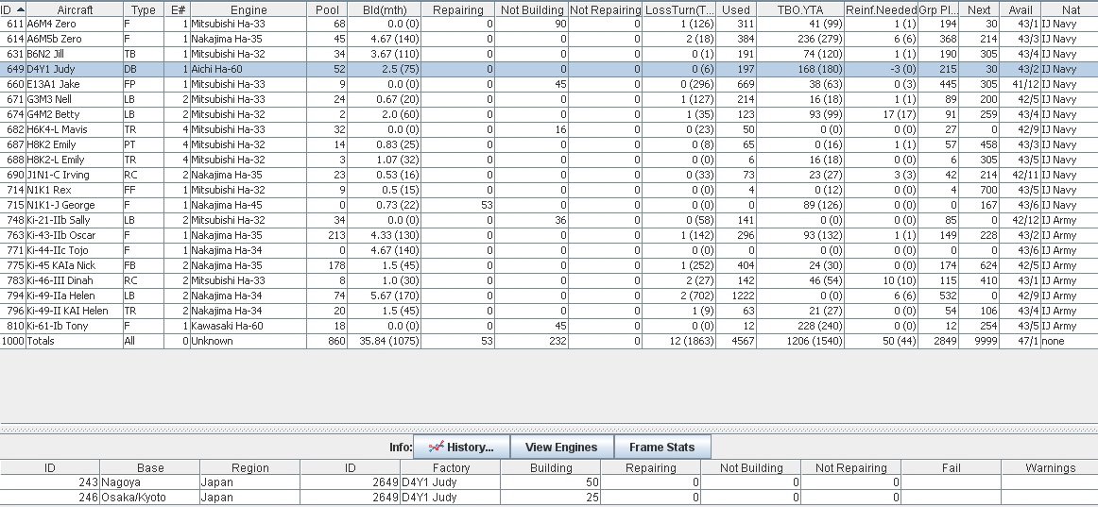Sort table by Type column header
Viewport: 1098px width, 507px height.
pyautogui.click(x=144, y=9)
